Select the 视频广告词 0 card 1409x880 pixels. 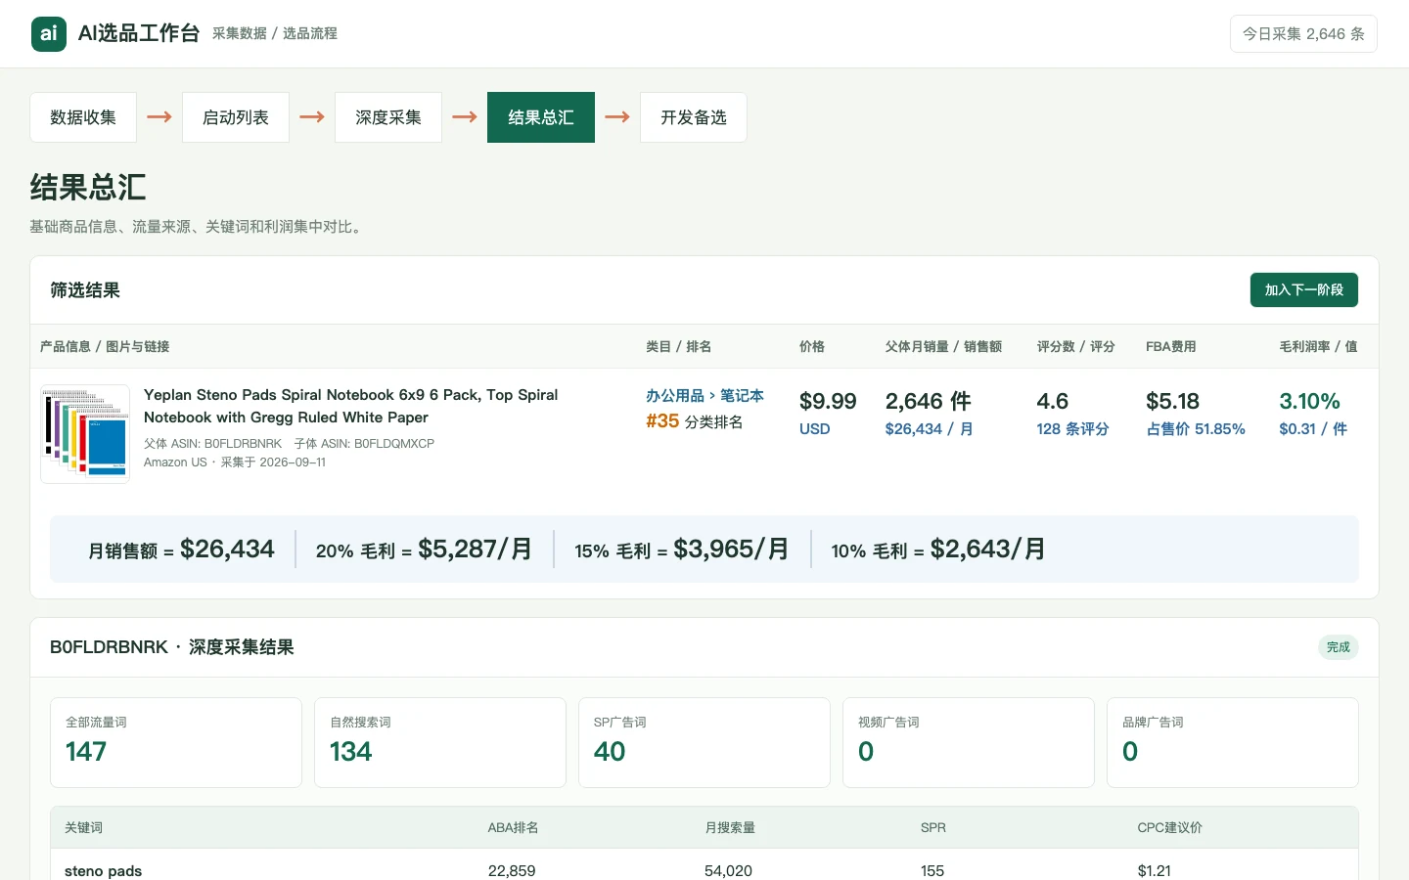969,742
